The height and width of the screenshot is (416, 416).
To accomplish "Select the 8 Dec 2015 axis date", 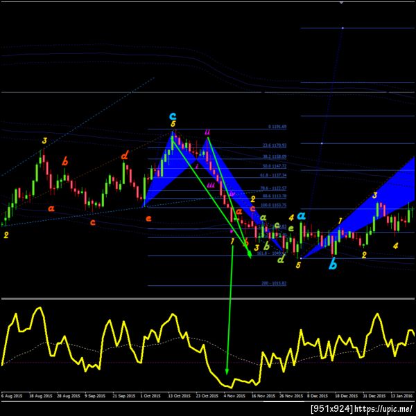I will point(318,396).
